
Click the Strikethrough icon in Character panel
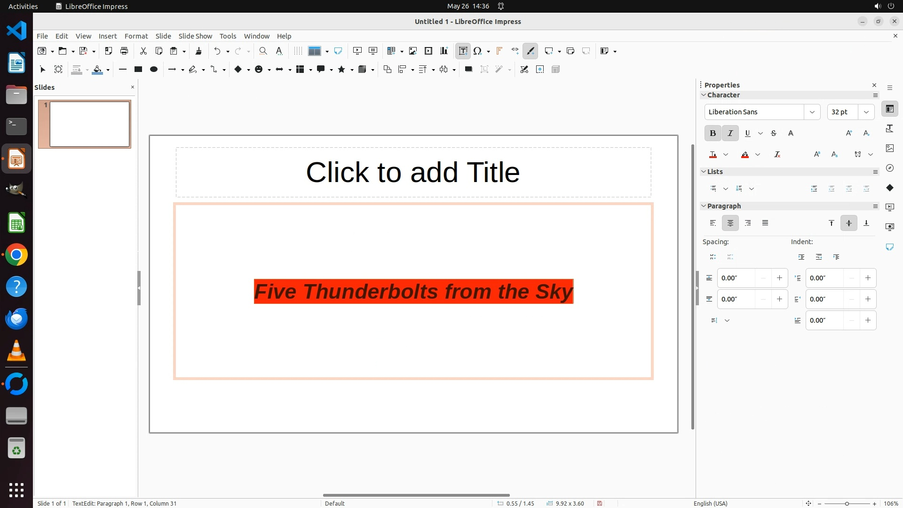[774, 133]
